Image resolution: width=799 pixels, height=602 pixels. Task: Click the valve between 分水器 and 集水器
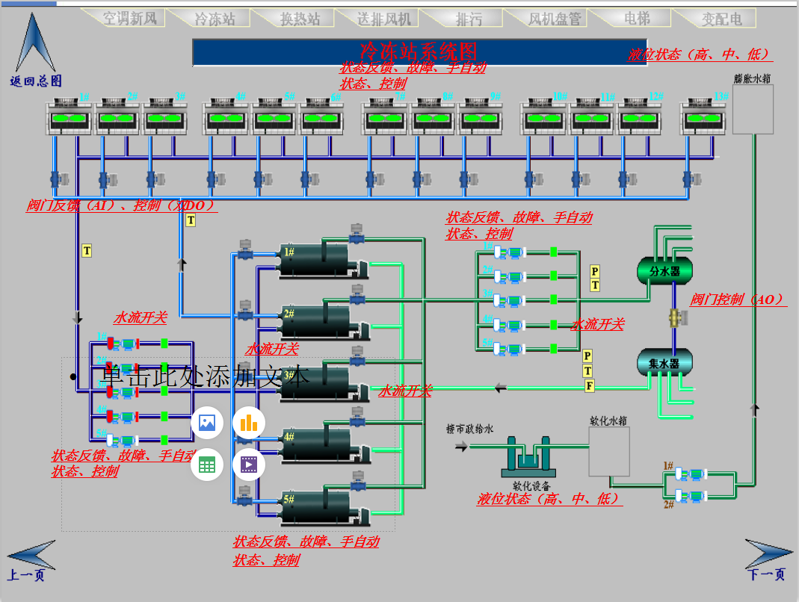(x=676, y=317)
